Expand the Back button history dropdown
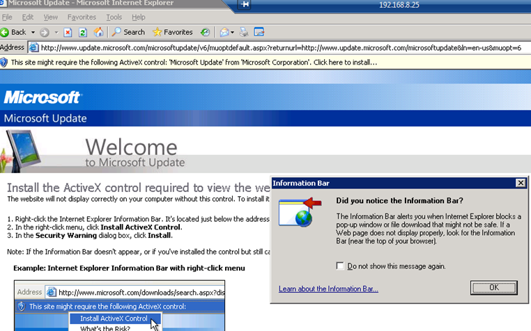531x331 pixels. click(32, 32)
